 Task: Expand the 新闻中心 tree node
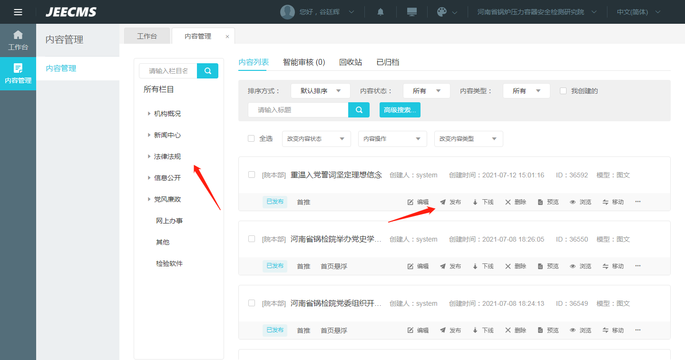149,135
